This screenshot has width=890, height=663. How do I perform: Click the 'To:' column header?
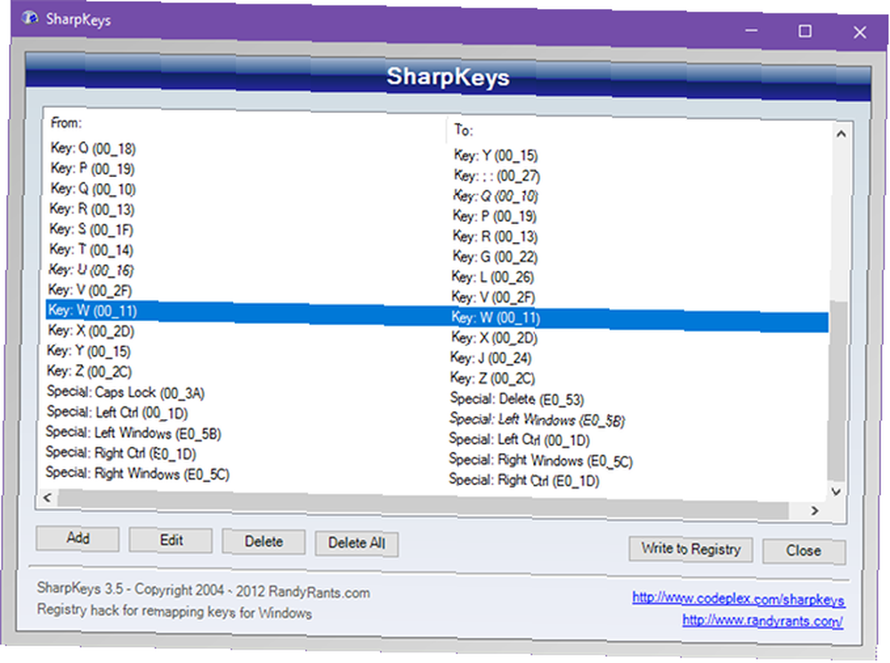click(463, 131)
